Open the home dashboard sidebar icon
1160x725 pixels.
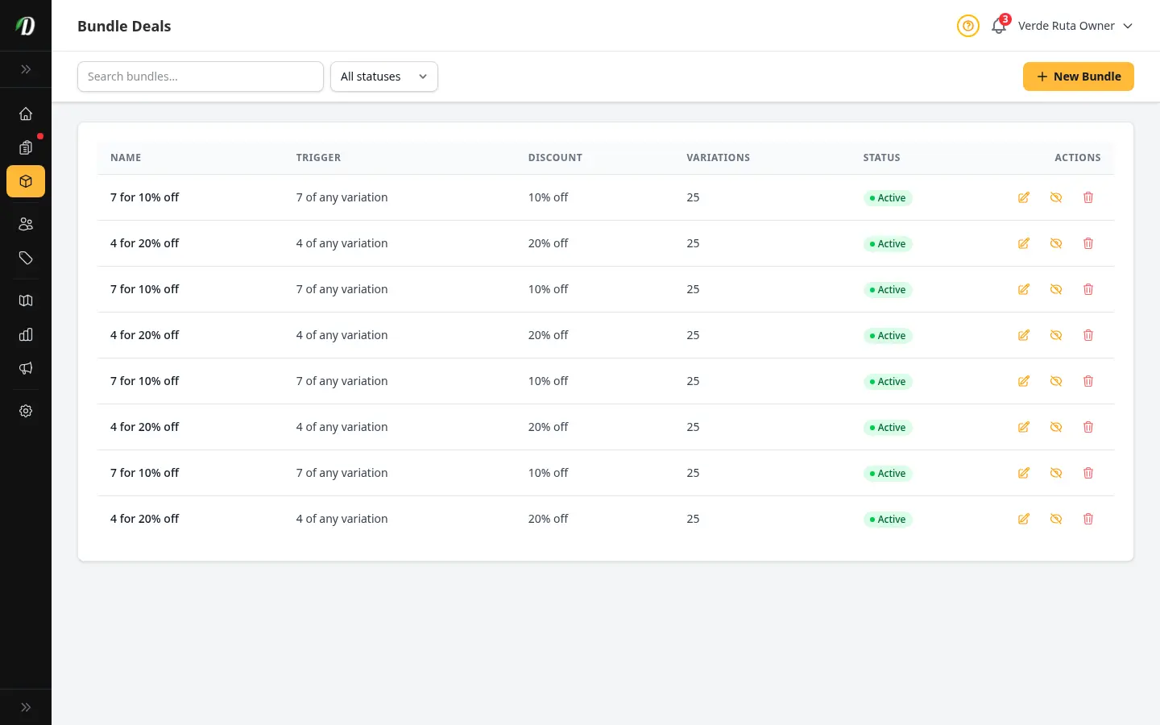click(26, 114)
